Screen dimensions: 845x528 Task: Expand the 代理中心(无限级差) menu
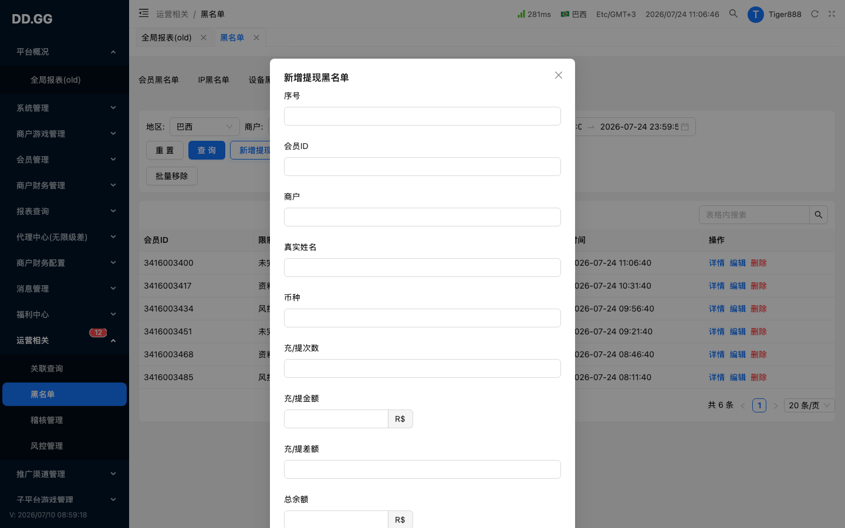coord(65,237)
